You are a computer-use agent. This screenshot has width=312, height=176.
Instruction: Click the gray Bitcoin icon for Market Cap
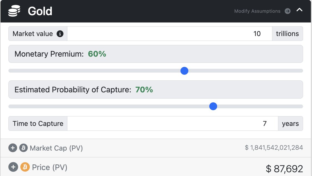(23, 148)
